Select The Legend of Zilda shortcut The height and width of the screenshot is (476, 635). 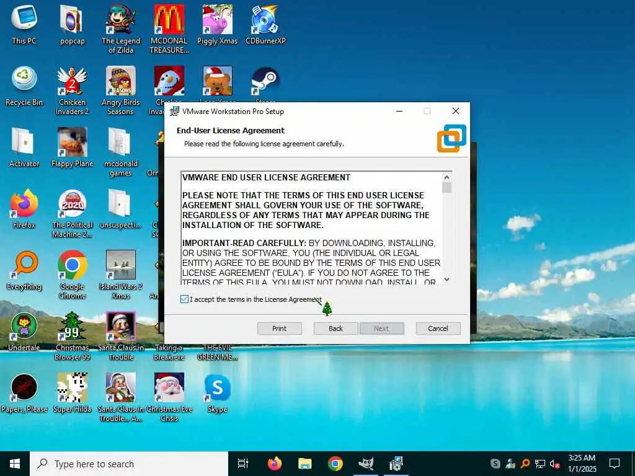pos(121,29)
